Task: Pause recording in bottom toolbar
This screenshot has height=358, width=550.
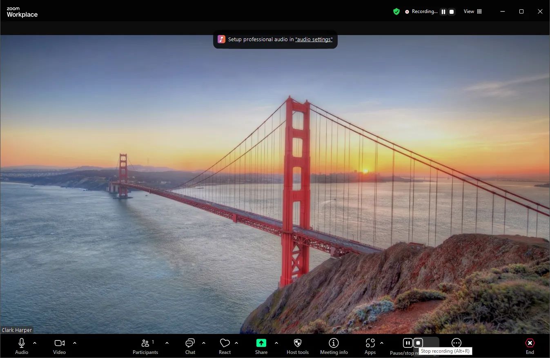Action: pos(407,343)
